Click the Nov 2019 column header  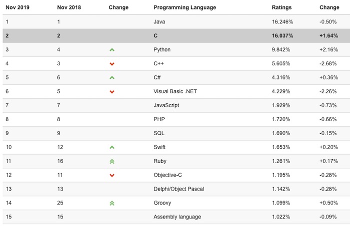17,7
